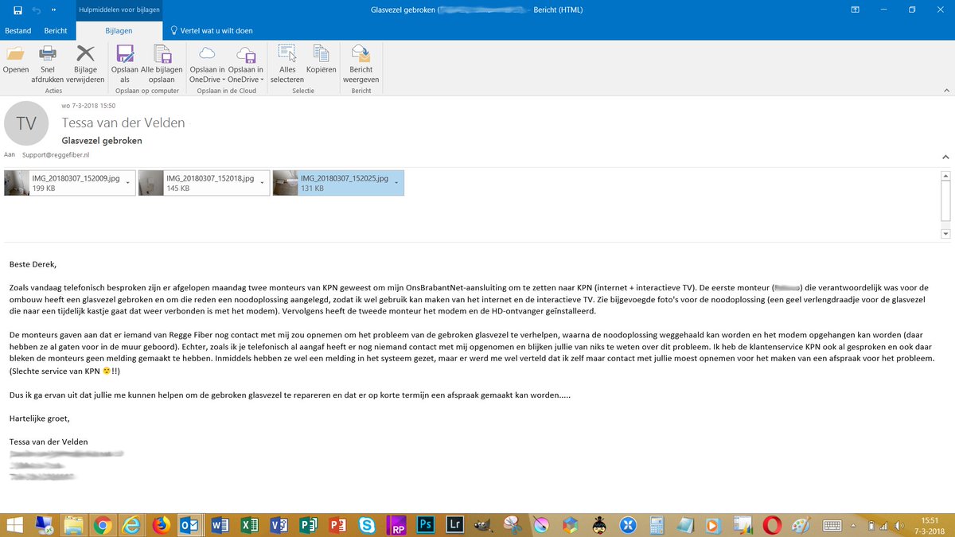Select attachment IMG_20180307_152009.jpg
The height and width of the screenshot is (537, 955).
pyautogui.click(x=70, y=183)
